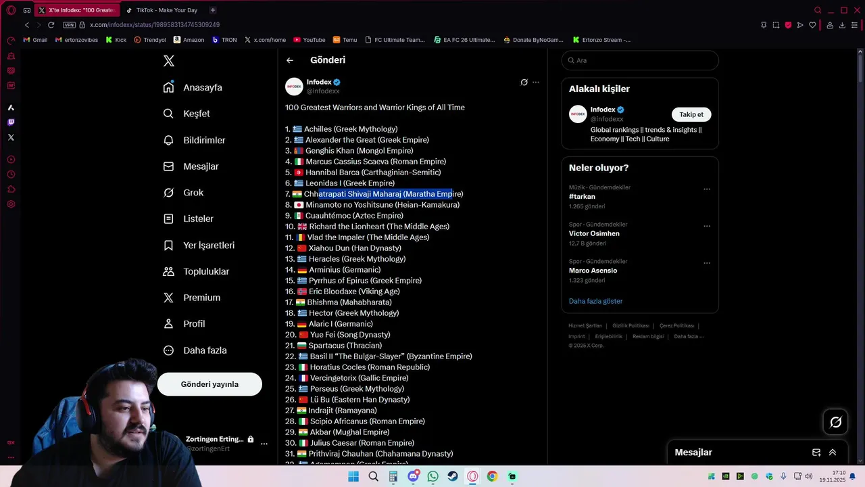Screen dimensions: 865x487
Task: Click the search tabs magnifier icon
Action: (x=818, y=10)
